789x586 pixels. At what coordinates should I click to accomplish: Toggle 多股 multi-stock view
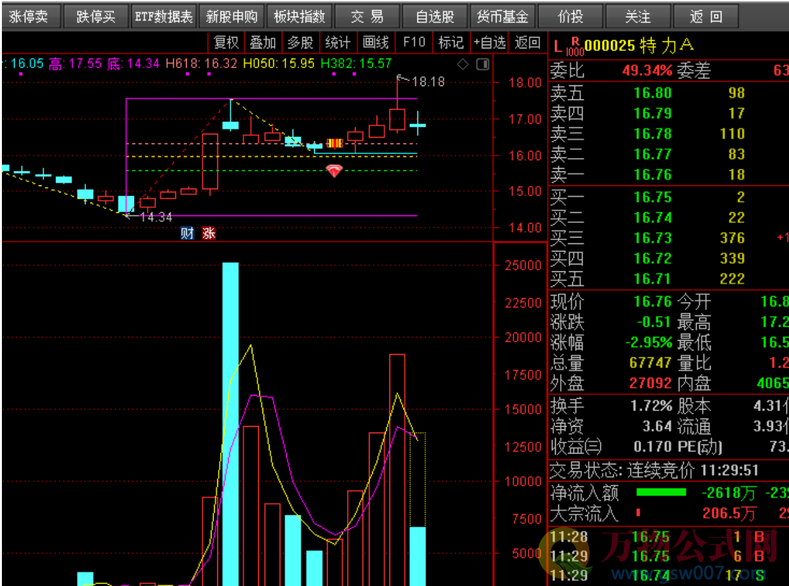point(300,43)
